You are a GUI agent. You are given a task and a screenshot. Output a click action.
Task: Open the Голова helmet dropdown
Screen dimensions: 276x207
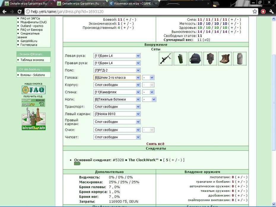pos(117,78)
